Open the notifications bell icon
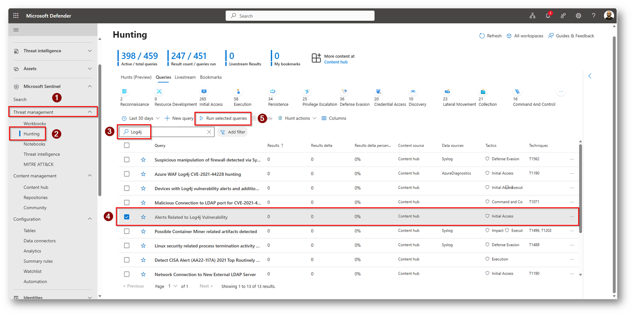634x316 pixels. tap(548, 16)
